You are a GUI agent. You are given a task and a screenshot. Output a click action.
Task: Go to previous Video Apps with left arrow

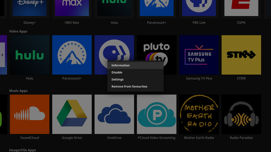pos(3,55)
